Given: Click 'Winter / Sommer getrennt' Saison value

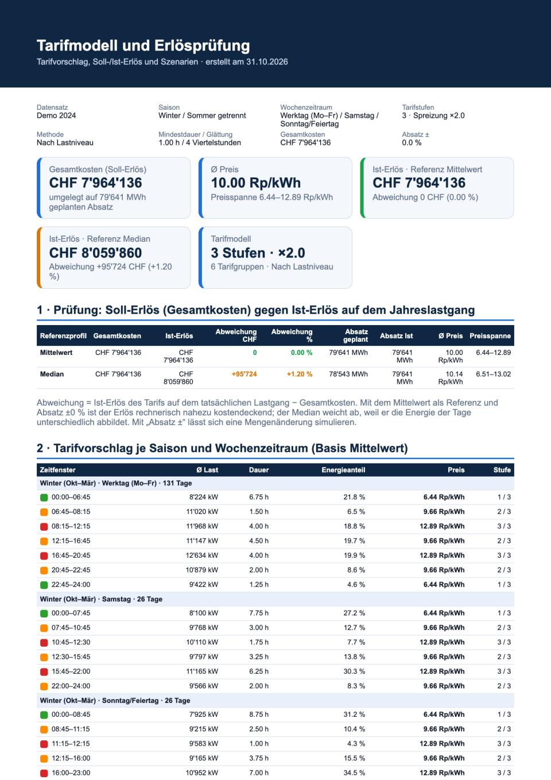Looking at the screenshot, I should tap(202, 115).
